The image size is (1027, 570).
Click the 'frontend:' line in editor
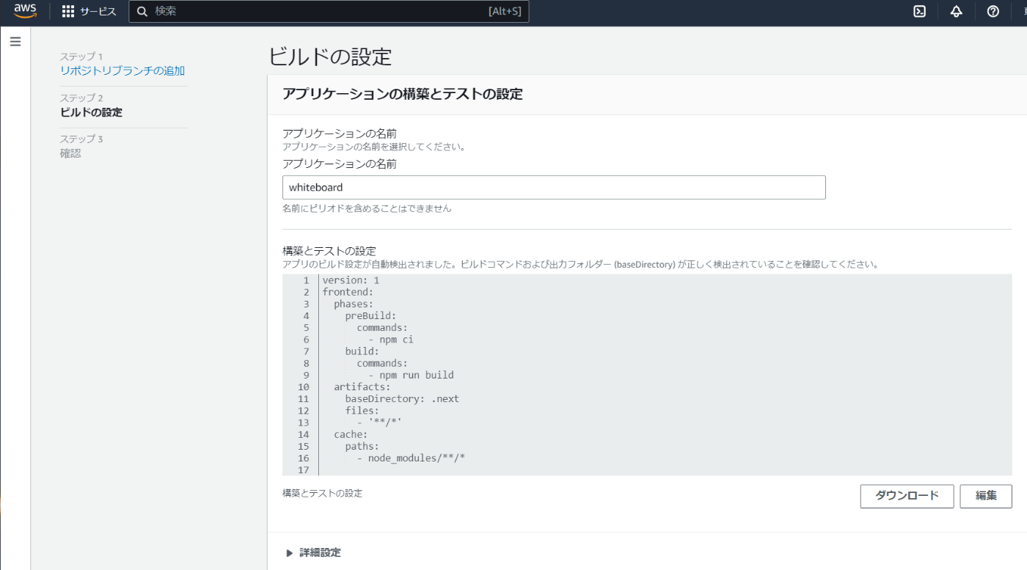(x=348, y=292)
